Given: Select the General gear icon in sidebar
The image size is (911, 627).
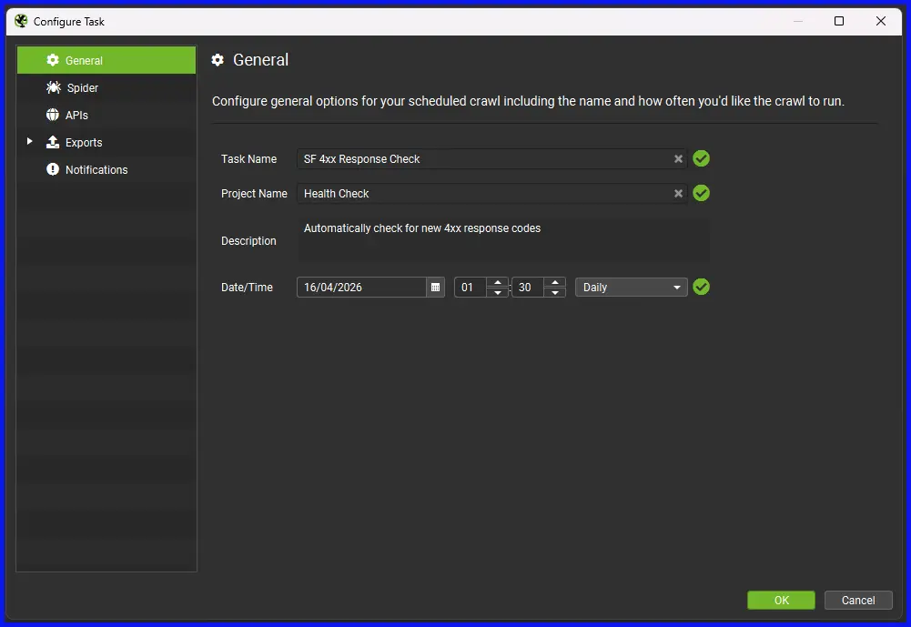Looking at the screenshot, I should coord(53,60).
